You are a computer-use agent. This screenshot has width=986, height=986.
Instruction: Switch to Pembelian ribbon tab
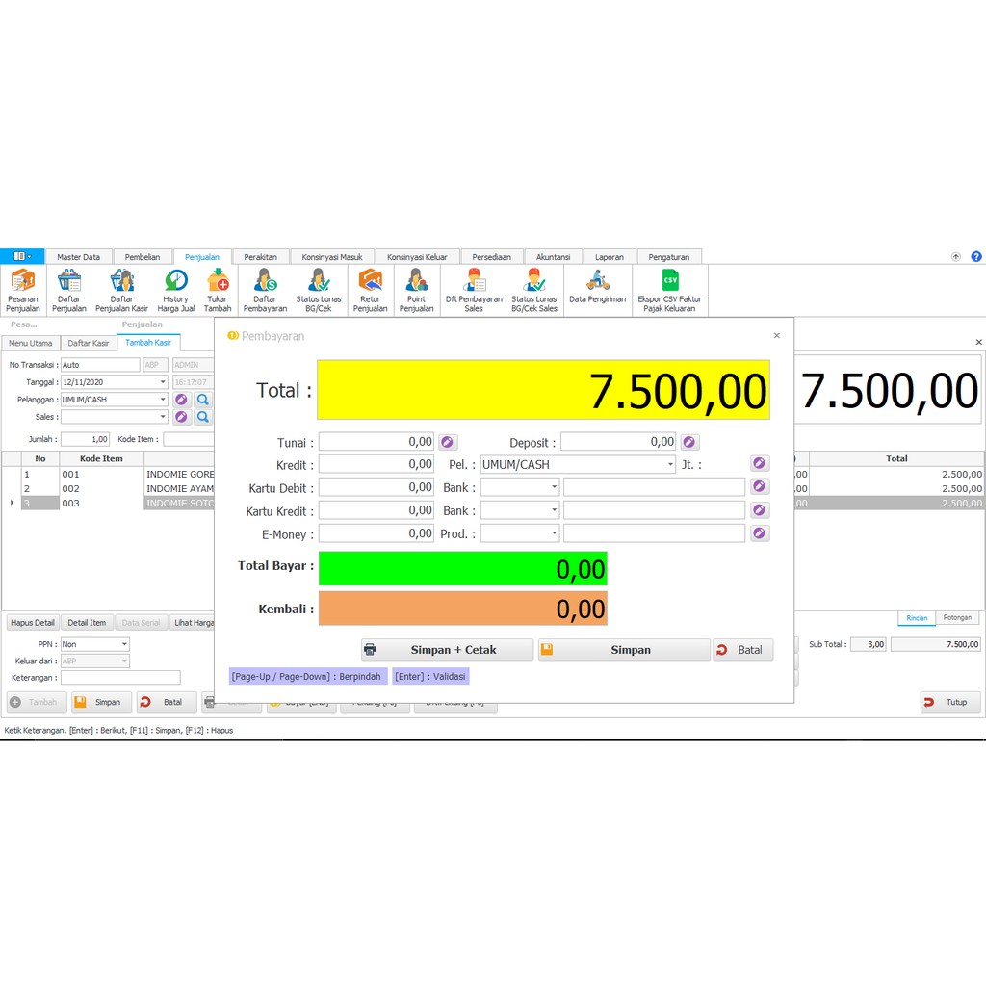tap(143, 256)
